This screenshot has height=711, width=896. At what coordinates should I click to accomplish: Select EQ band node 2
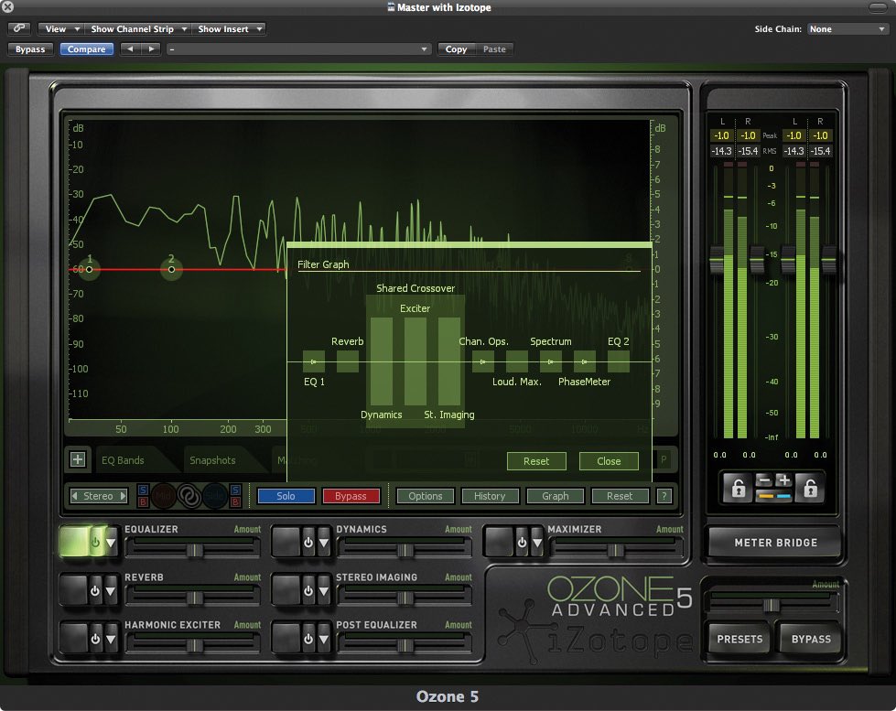pyautogui.click(x=171, y=269)
